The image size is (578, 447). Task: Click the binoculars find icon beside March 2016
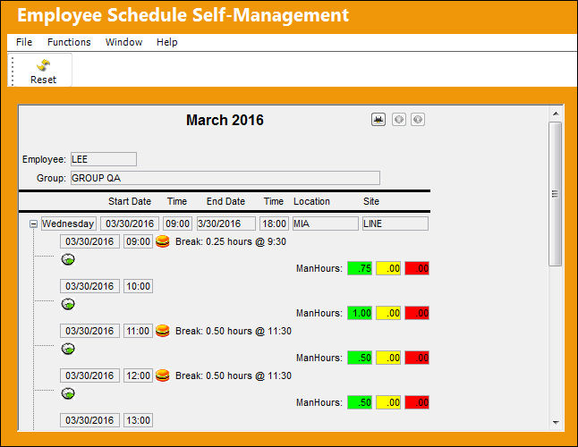378,119
